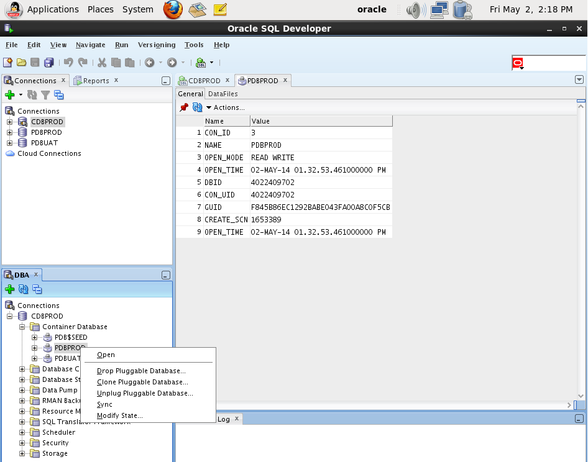Open the SQL Worksheet toolbar icon
The height and width of the screenshot is (462, 588).
[201, 62]
